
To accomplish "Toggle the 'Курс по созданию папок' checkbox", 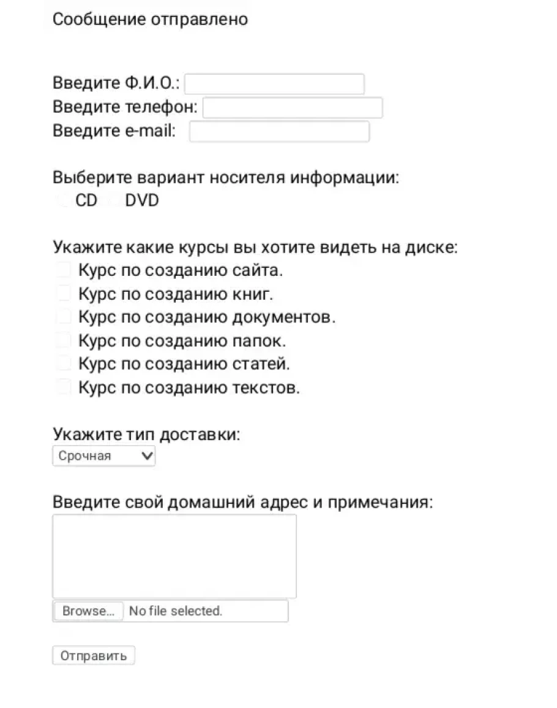I will tap(64, 340).
